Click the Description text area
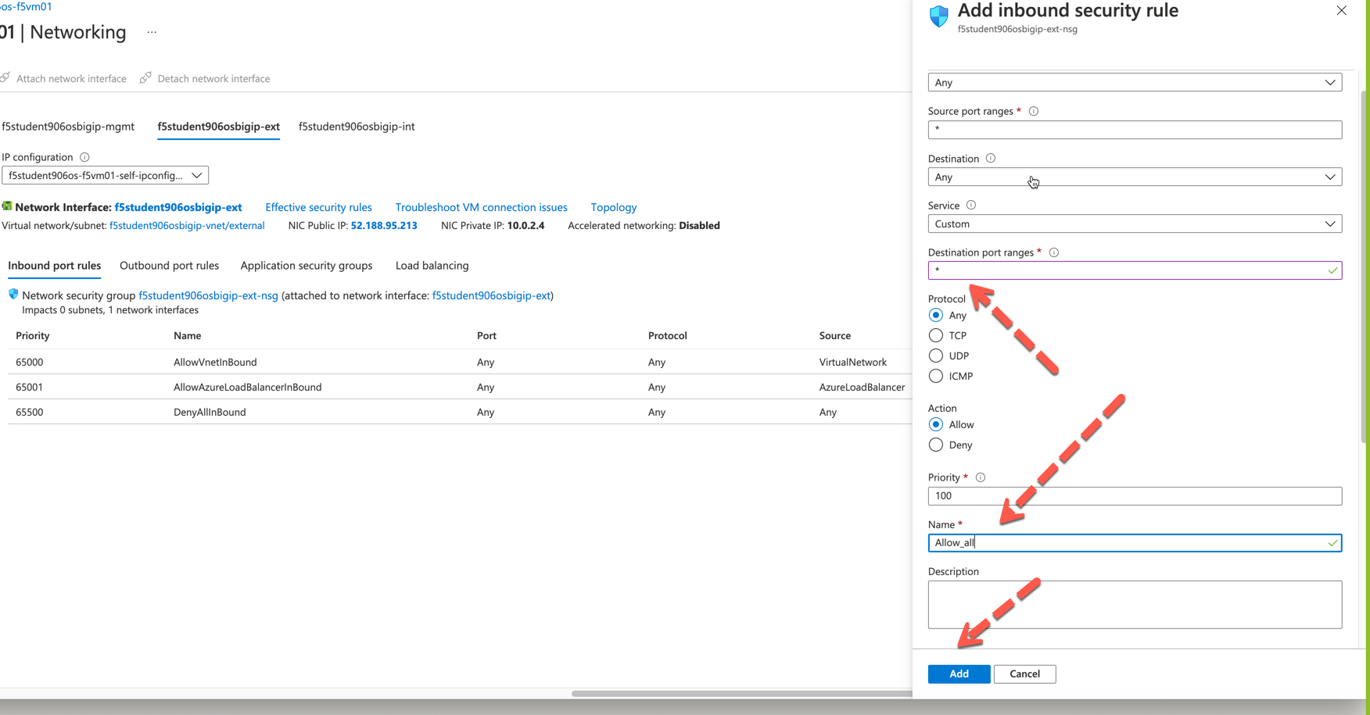Image resolution: width=1370 pixels, height=715 pixels. tap(1135, 605)
